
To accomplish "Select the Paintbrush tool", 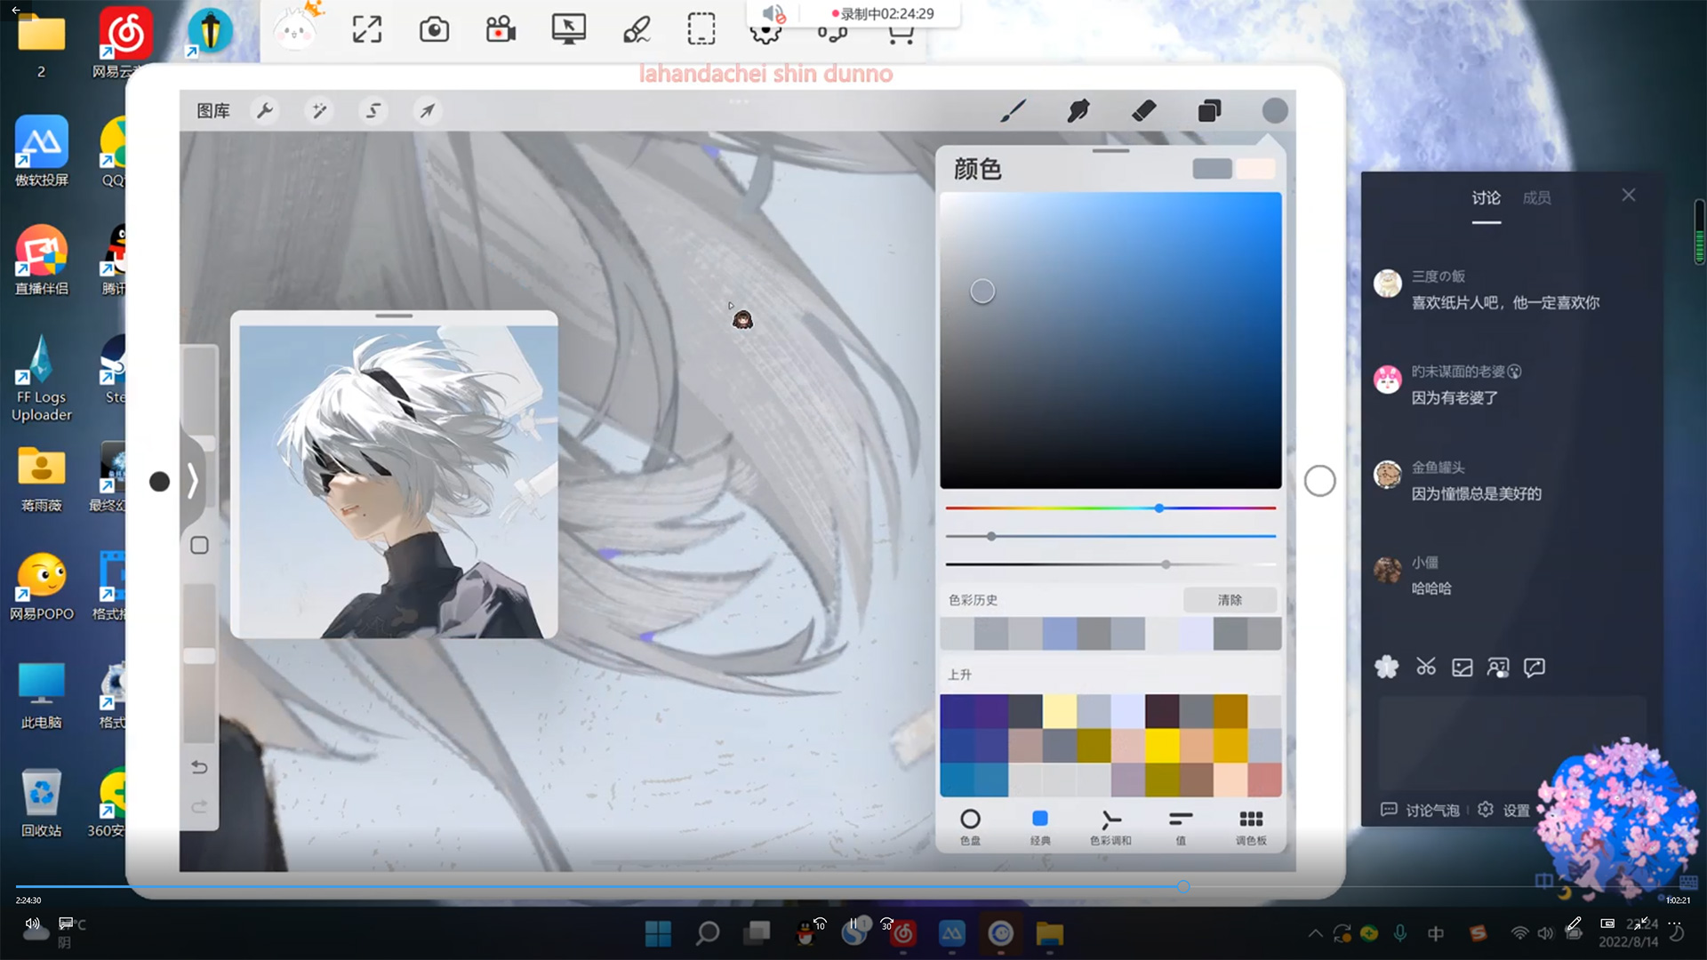I will pyautogui.click(x=1013, y=111).
